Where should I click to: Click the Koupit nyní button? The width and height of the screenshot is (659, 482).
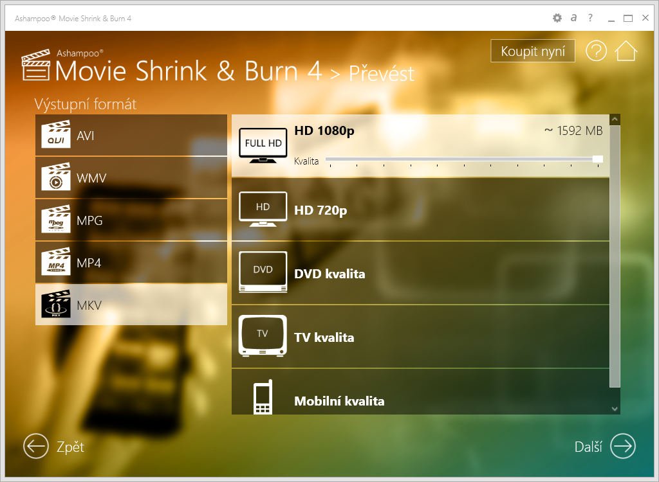pyautogui.click(x=532, y=51)
